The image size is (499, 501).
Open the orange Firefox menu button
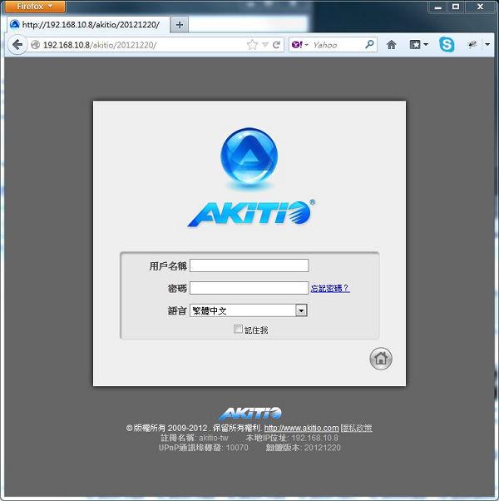pos(34,7)
